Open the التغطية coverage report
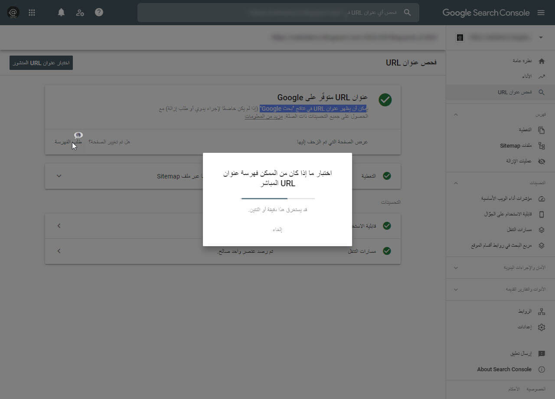 coord(526,130)
